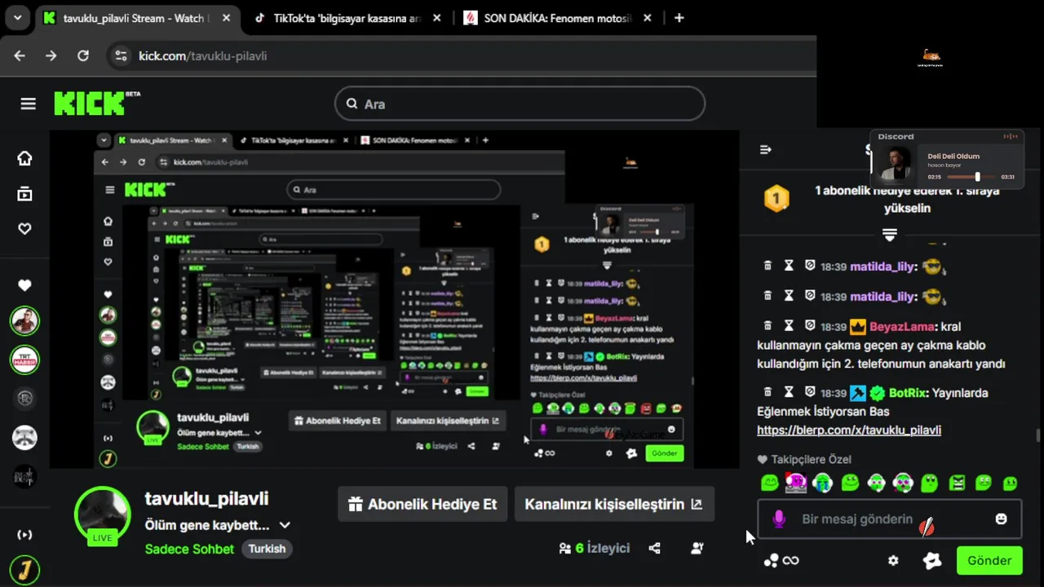The height and width of the screenshot is (587, 1044).
Task: Timeout BotRix with the hourglass icon
Action: (789, 391)
